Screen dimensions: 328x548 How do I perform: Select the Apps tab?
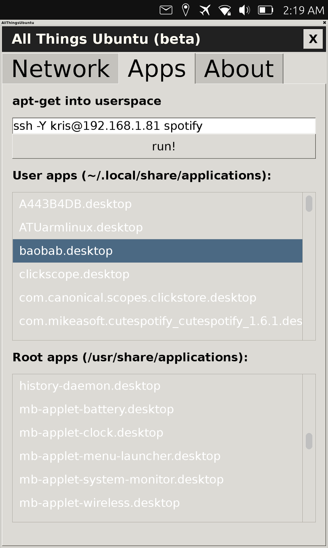click(x=157, y=69)
